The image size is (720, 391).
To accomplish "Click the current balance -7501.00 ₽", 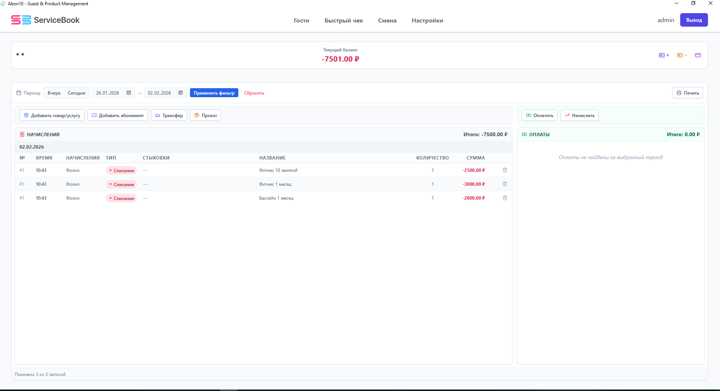I will (340, 59).
